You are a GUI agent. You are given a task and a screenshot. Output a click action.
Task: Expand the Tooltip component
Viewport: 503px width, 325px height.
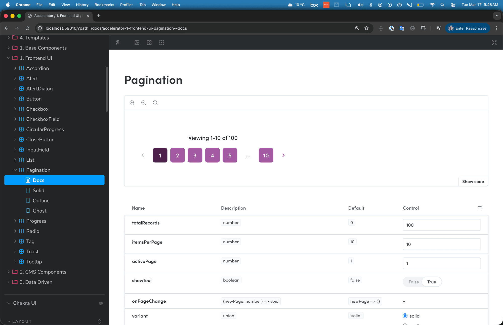pos(15,262)
